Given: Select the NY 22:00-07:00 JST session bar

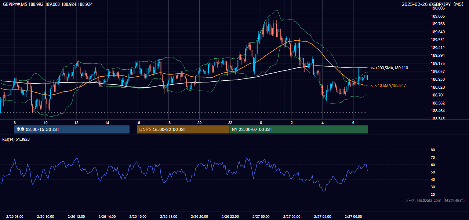Looking at the screenshot, I should [299, 129].
